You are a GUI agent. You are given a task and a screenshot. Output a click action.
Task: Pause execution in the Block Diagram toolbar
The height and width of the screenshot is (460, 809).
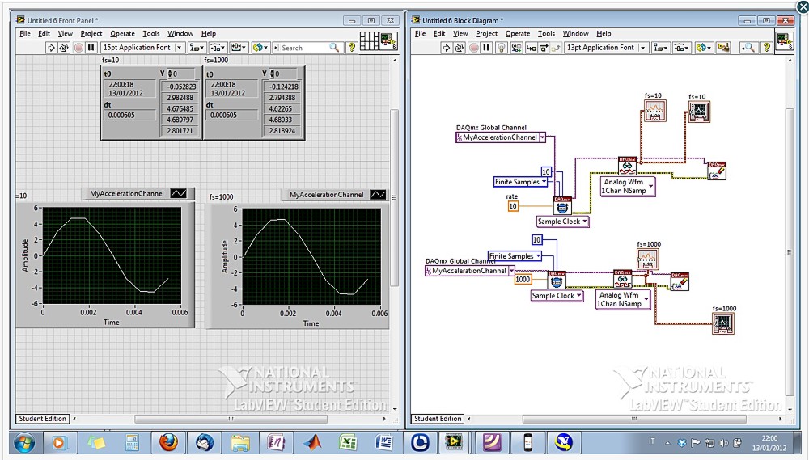485,48
